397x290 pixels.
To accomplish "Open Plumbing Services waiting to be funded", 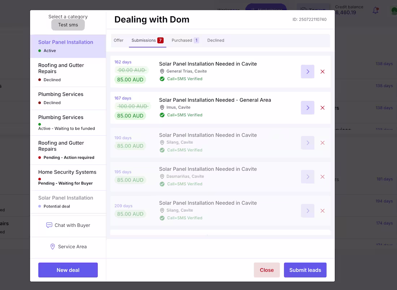I will (68, 123).
